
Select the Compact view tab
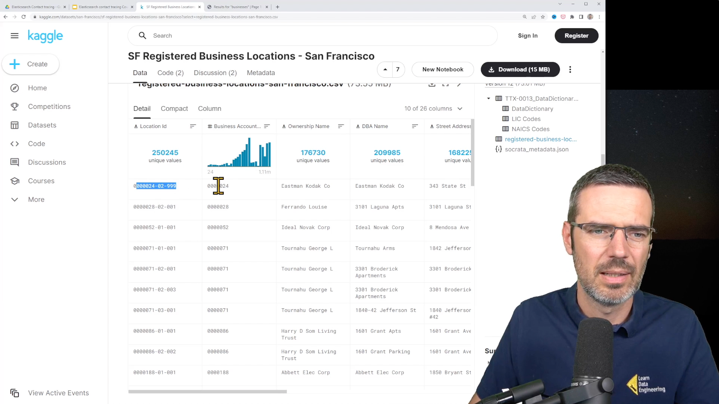[x=174, y=109]
